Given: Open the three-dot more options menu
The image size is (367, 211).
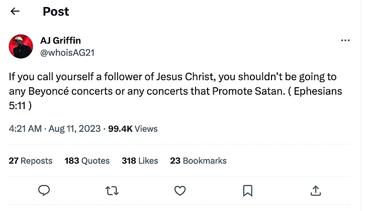Looking at the screenshot, I should 345,41.
